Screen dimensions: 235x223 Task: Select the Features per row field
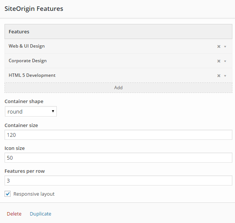[118, 181]
